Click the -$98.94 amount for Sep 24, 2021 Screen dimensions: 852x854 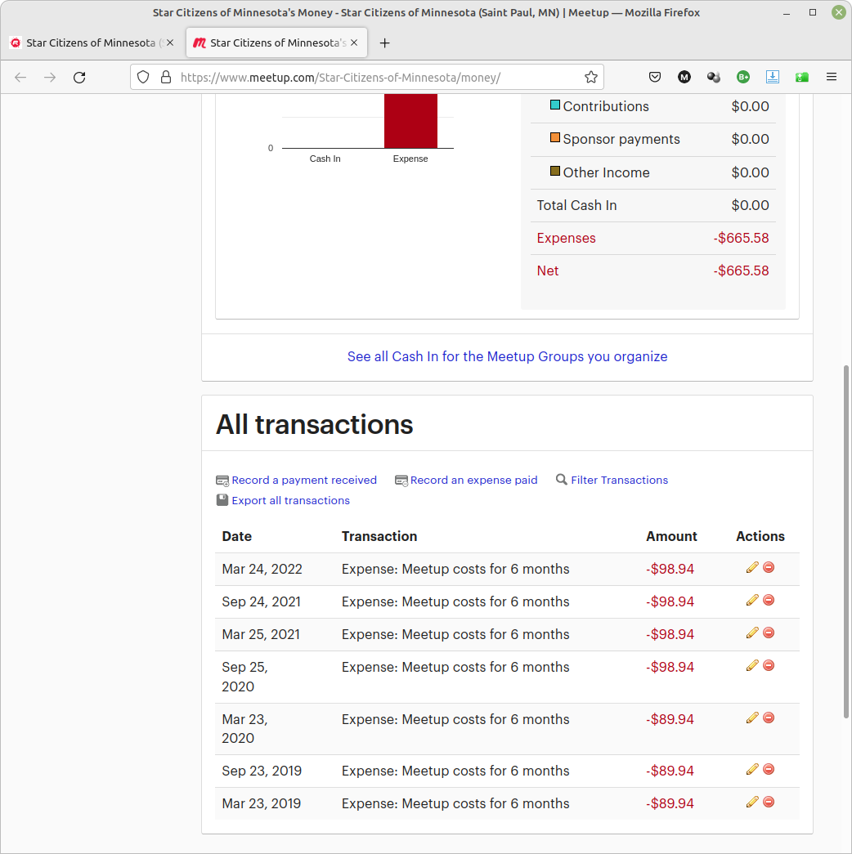670,601
